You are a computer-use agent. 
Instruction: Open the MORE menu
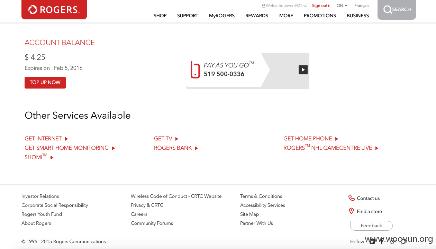point(286,16)
